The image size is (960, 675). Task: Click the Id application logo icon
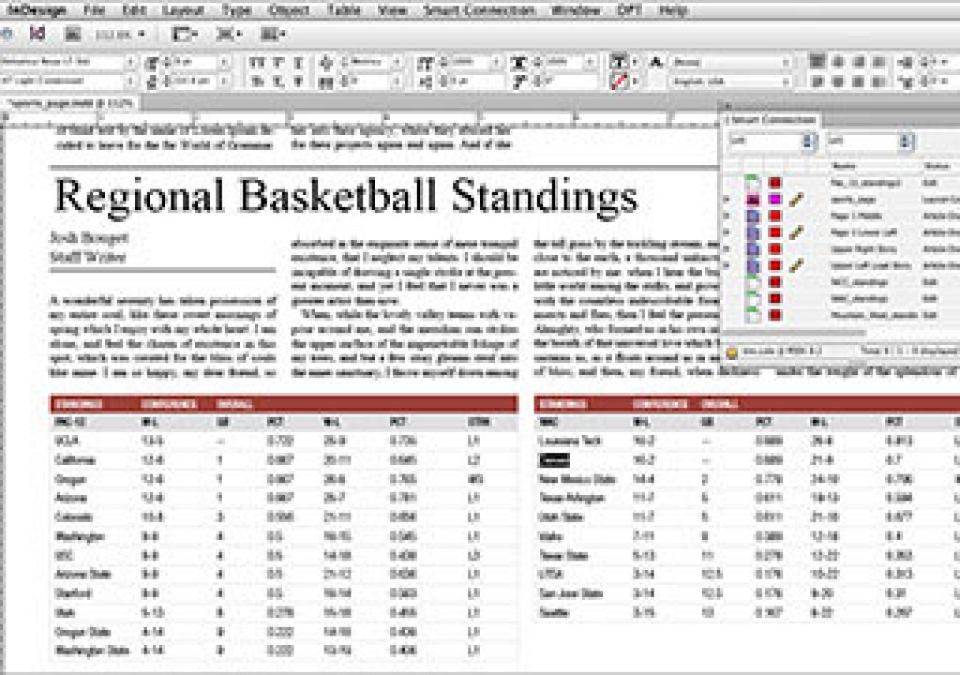point(37,34)
